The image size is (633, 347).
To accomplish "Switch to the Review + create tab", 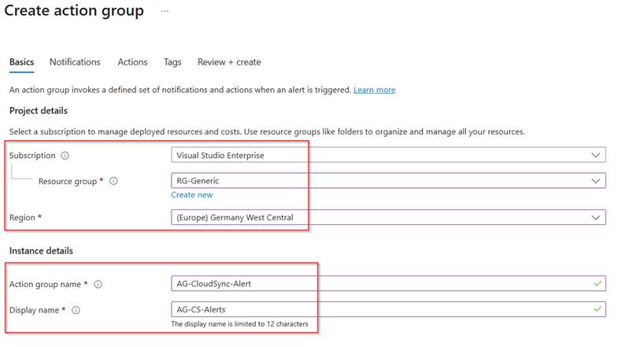I will (229, 62).
